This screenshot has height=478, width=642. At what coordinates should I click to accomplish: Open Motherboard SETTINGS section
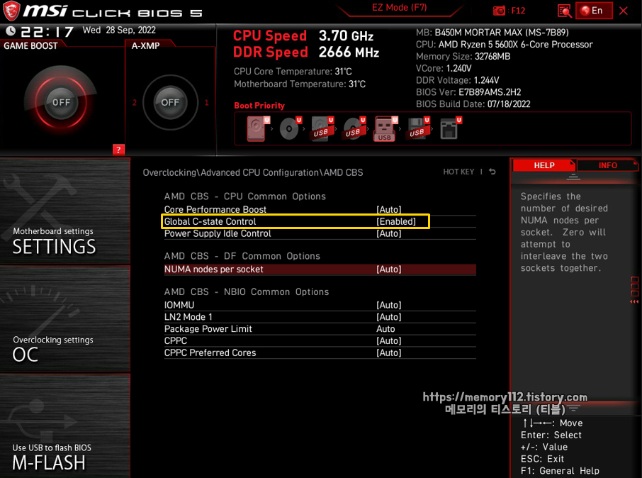(65, 211)
